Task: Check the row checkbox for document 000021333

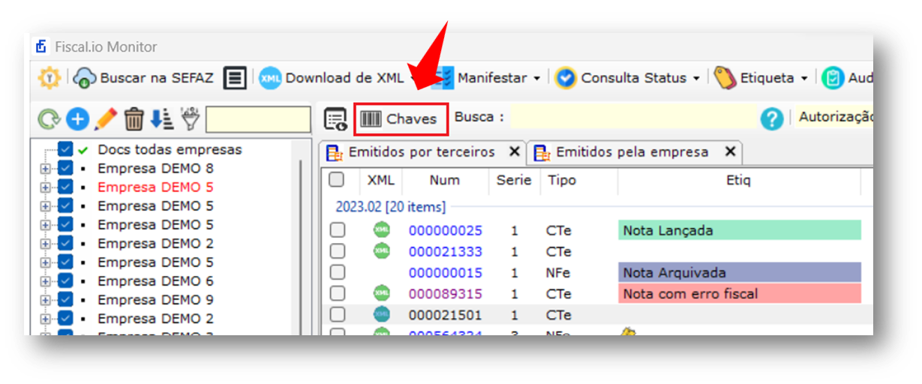Action: (x=337, y=251)
